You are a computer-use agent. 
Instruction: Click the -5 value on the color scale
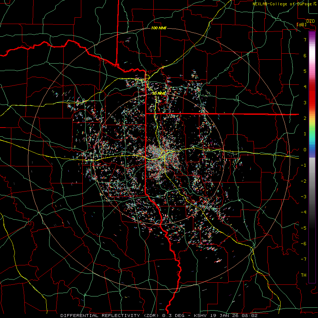click(x=304, y=228)
